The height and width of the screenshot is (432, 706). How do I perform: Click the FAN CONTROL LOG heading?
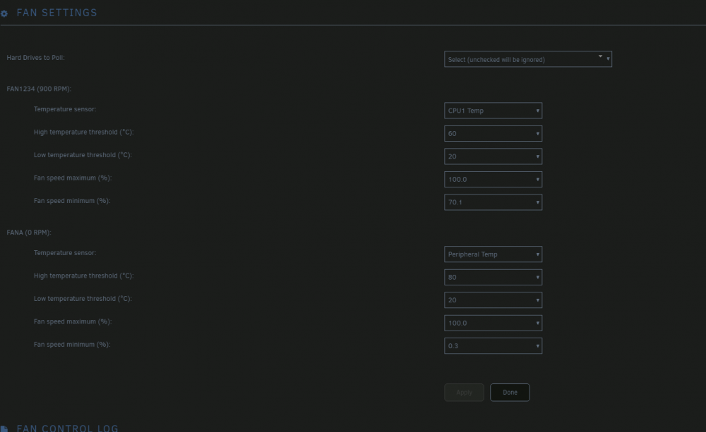click(68, 428)
